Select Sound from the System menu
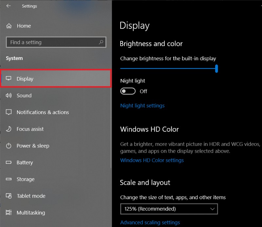The height and width of the screenshot is (227, 262). (x=24, y=95)
